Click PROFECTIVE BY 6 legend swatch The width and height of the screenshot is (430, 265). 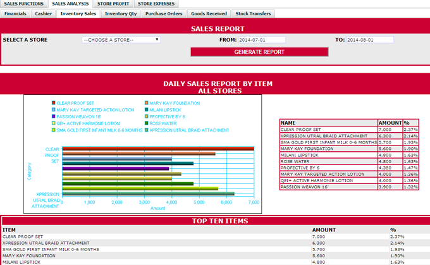147,116
